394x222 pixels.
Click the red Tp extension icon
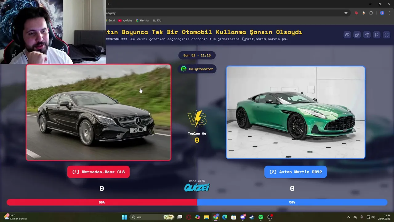point(356,13)
